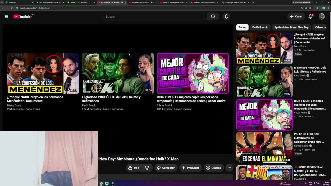Open endscreen title 'RICK Y MORTY mejores capítulos'
Image resolution: width=331 pixels, height=186 pixels.
tap(191, 99)
